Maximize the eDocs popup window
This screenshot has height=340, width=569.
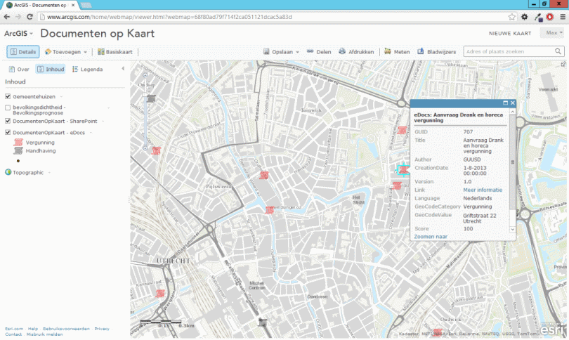505,103
